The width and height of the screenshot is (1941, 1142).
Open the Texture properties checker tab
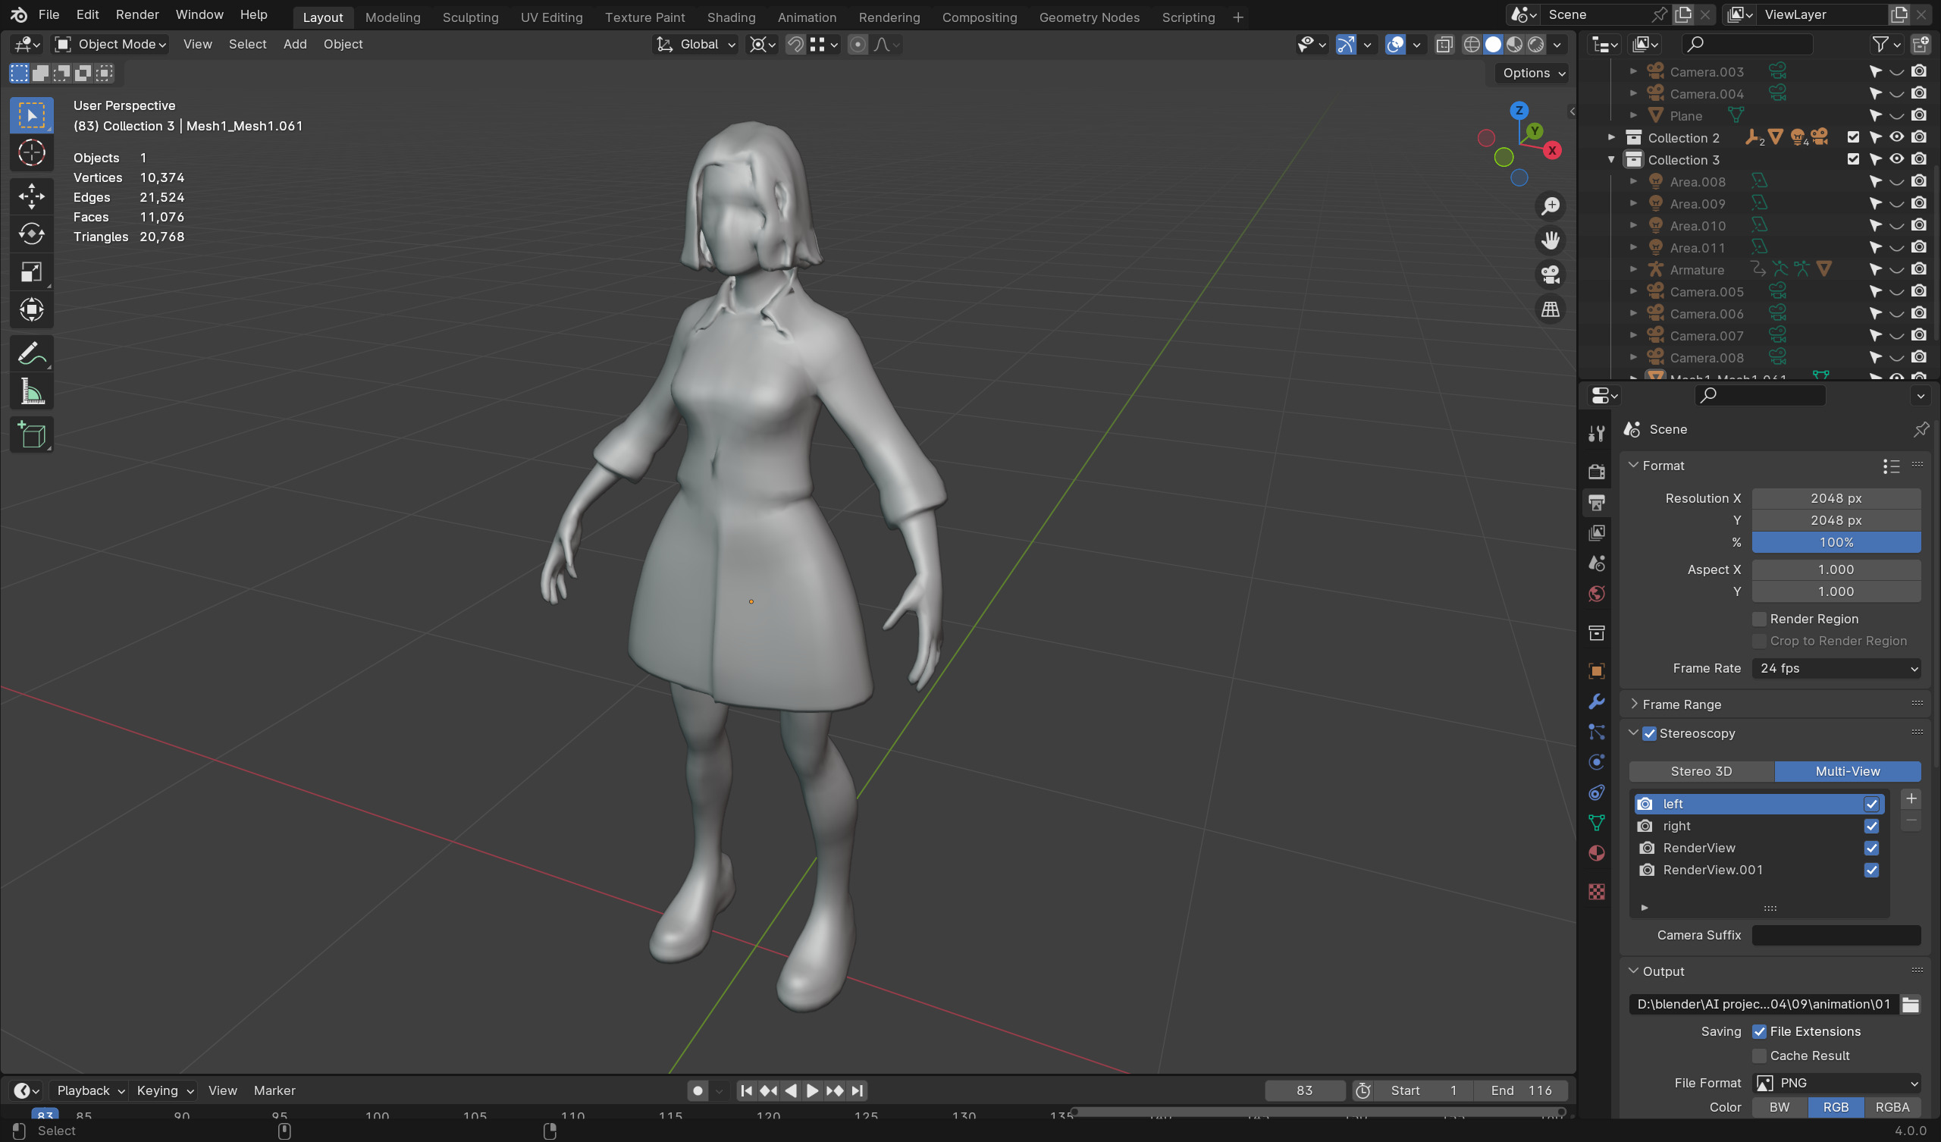pyautogui.click(x=1596, y=892)
